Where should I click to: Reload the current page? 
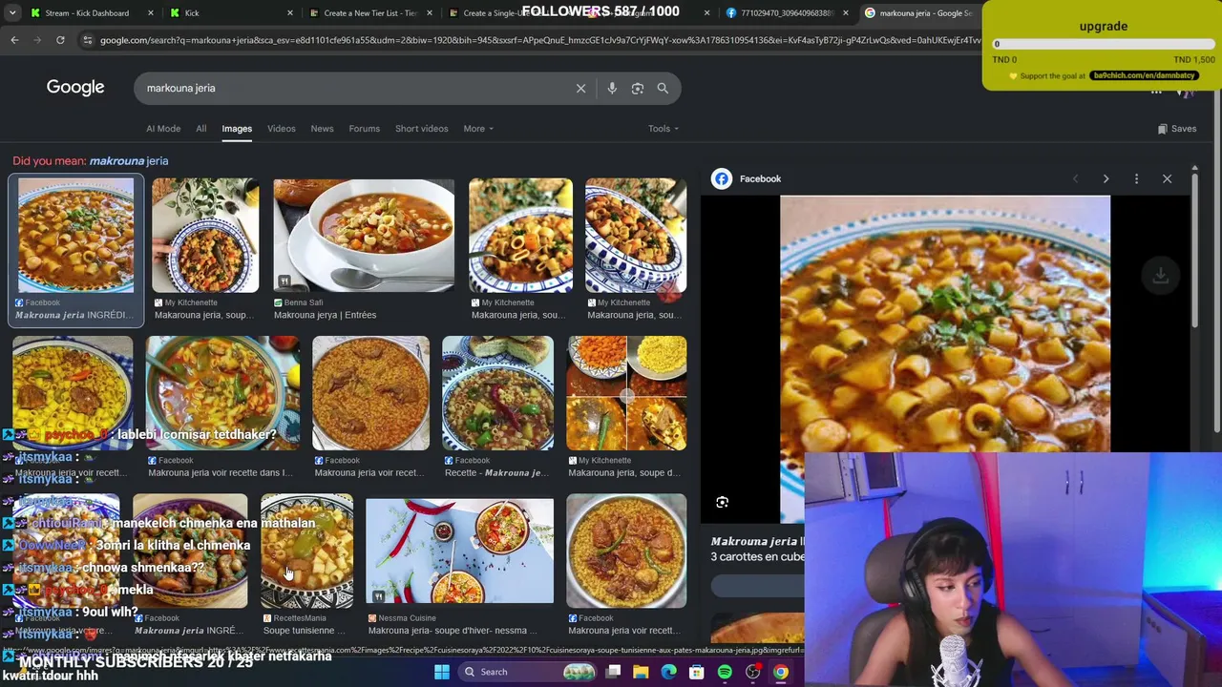60,40
